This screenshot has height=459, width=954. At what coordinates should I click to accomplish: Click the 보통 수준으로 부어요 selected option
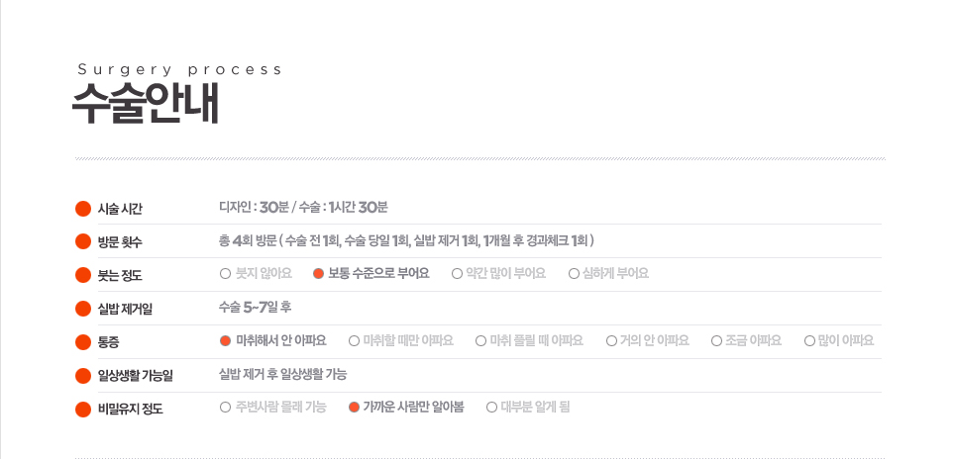point(318,273)
